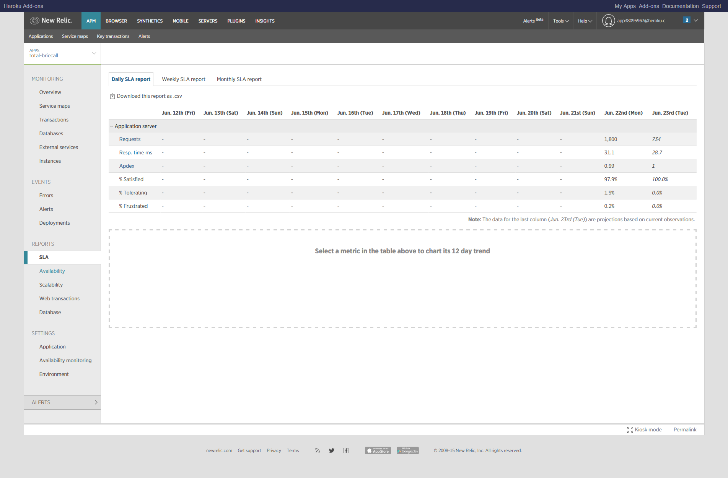
Task: Open the Get support footer link
Action: tap(249, 450)
